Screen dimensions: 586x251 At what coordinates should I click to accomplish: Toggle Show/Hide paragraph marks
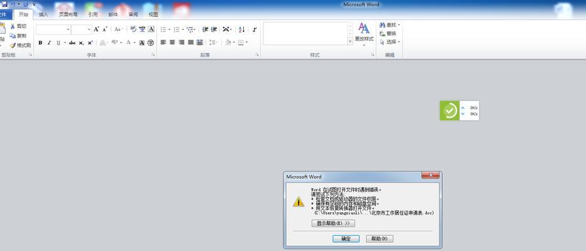(255, 29)
